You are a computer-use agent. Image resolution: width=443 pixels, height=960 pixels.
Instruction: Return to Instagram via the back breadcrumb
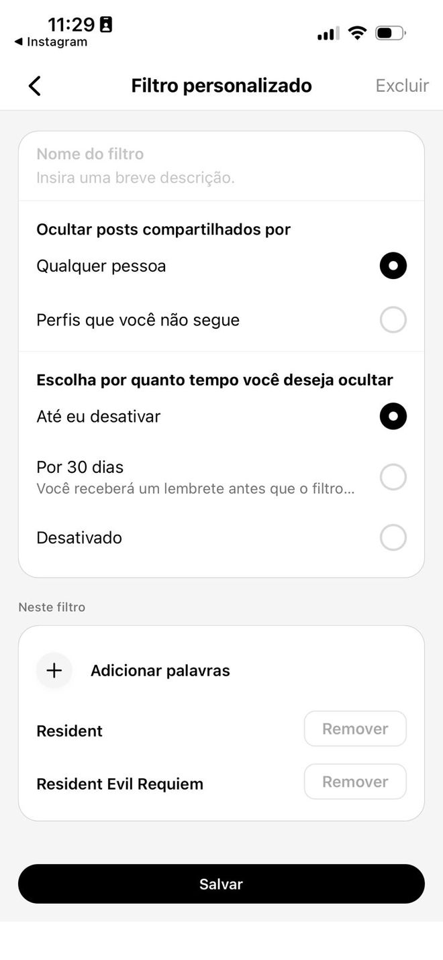click(51, 42)
